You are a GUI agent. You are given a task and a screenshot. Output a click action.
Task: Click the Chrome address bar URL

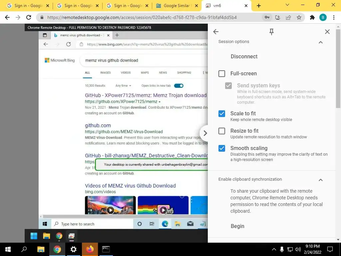point(142,17)
